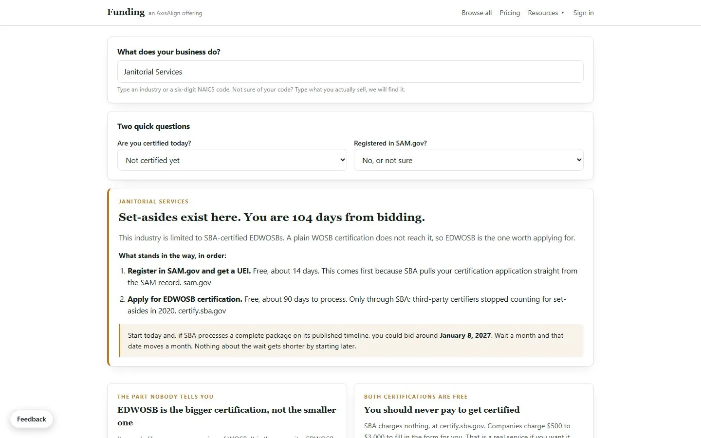Click the 'January 8, 2027' date

point(465,335)
